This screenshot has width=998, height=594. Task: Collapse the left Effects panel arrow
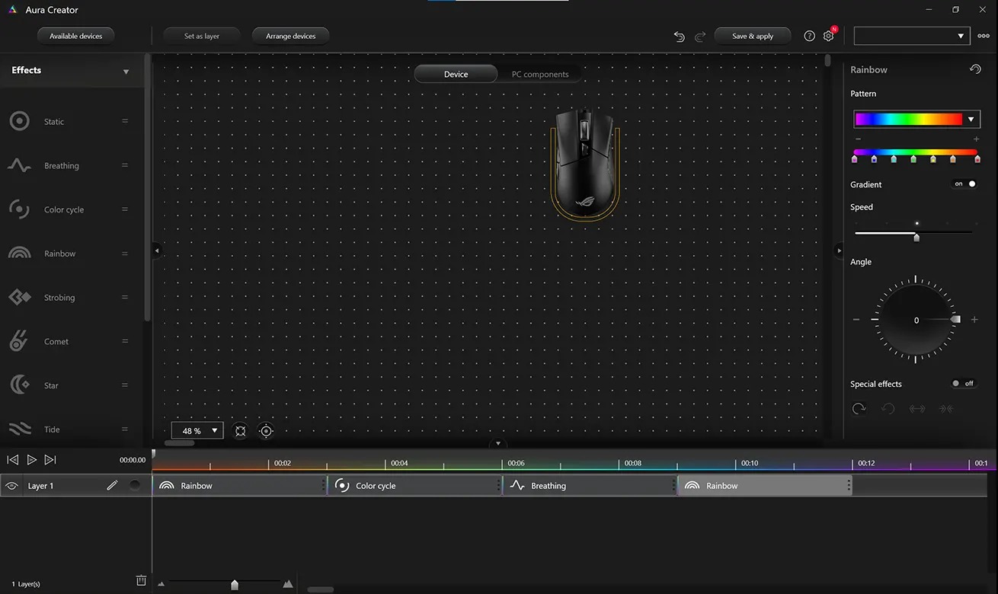click(156, 250)
